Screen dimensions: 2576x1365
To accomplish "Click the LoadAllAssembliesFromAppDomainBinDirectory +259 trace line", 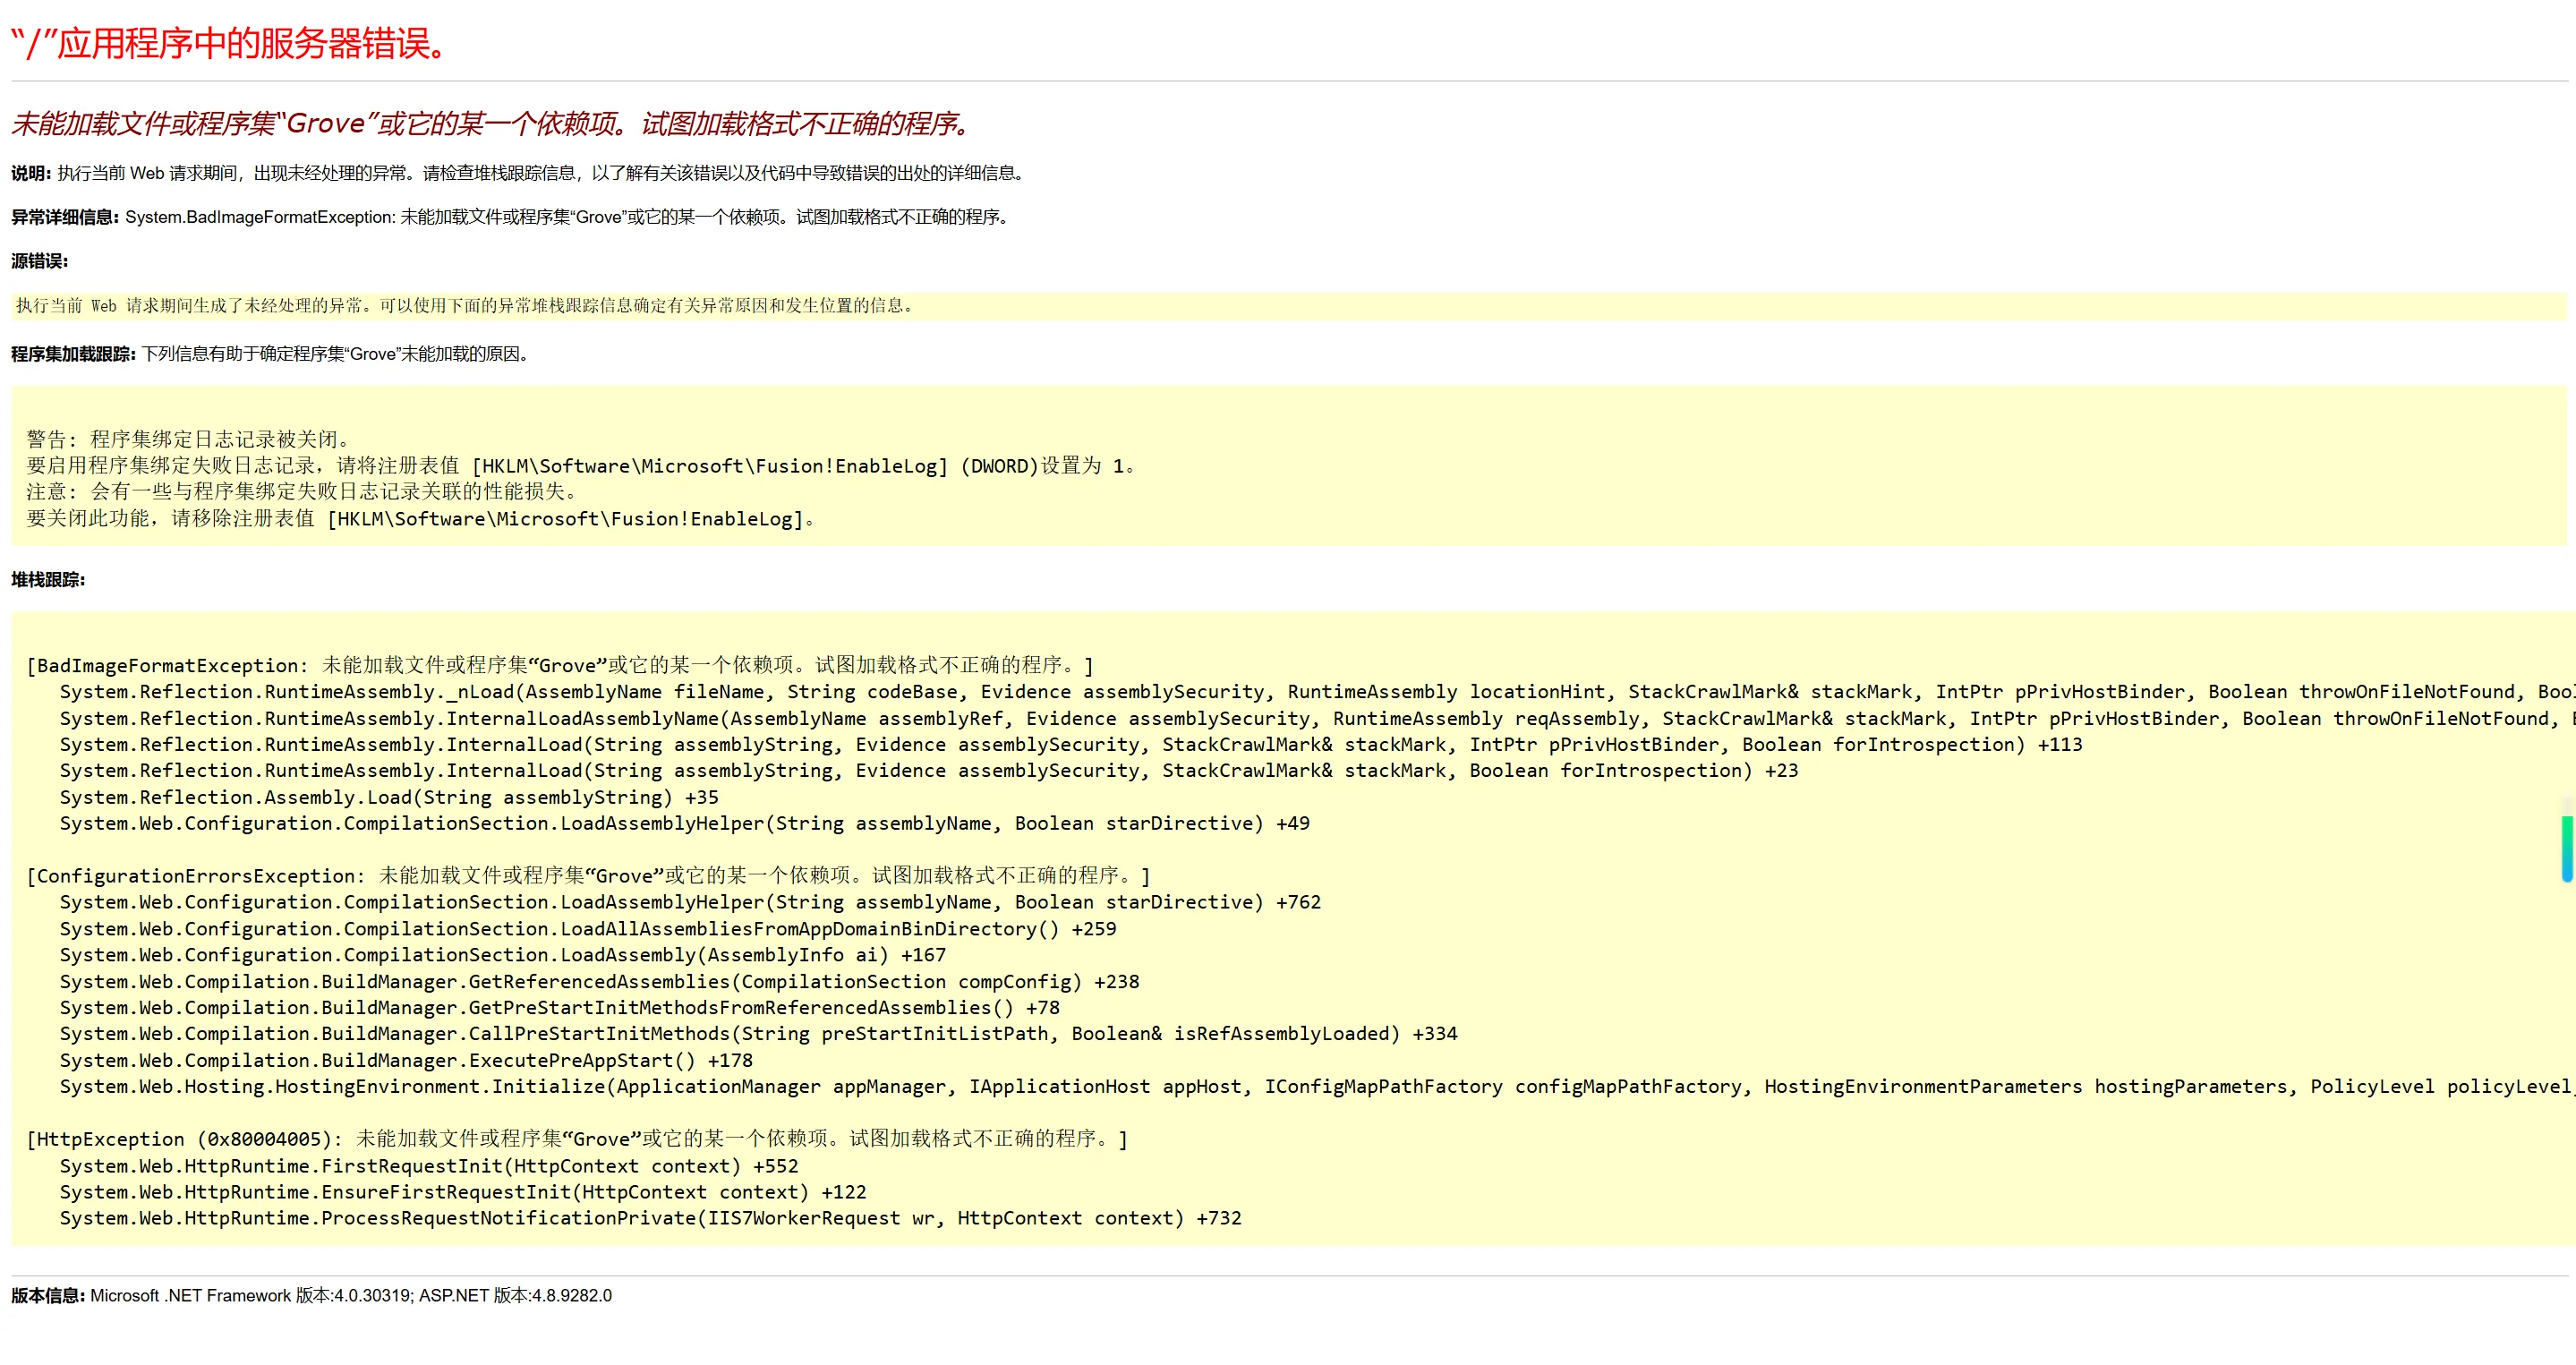I will pyautogui.click(x=587, y=929).
